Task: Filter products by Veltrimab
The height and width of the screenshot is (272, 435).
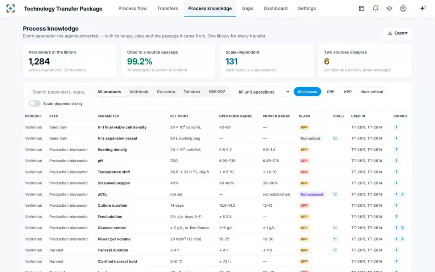Action: tap(139, 92)
